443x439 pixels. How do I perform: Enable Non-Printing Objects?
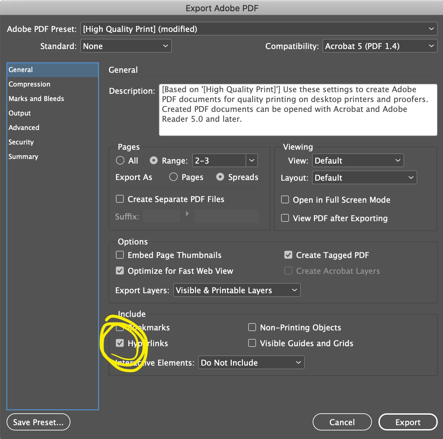point(252,327)
